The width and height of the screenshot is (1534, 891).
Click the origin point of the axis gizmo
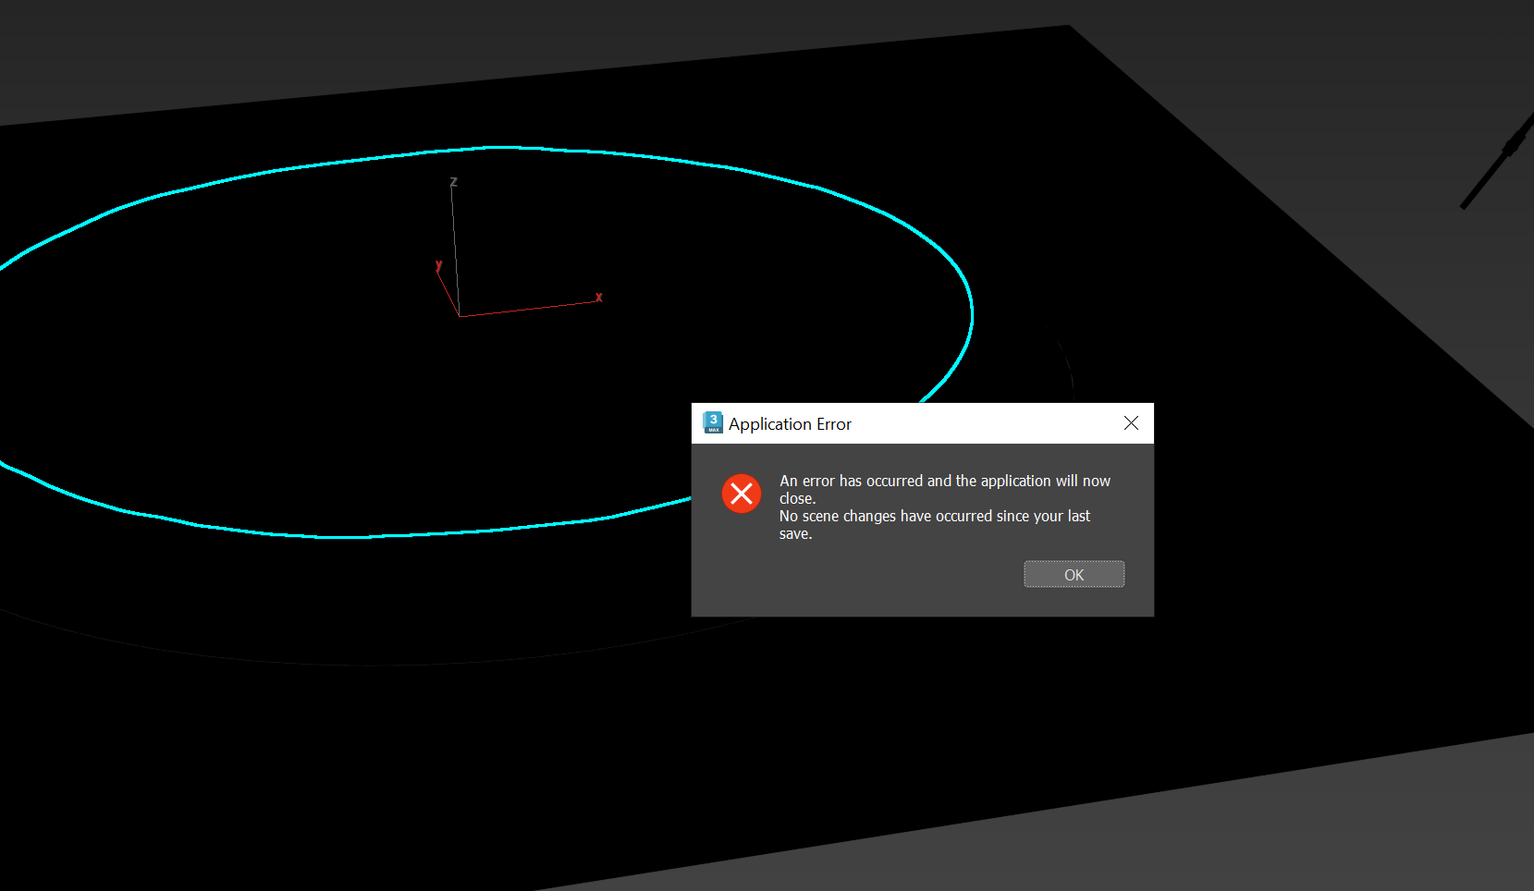[x=460, y=316]
